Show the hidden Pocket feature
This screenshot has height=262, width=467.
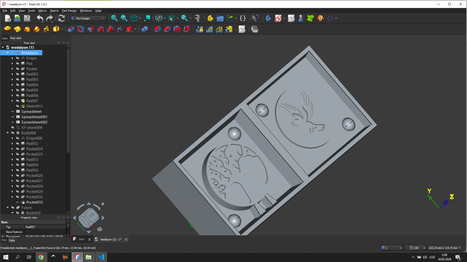pyautogui.click(x=18, y=69)
